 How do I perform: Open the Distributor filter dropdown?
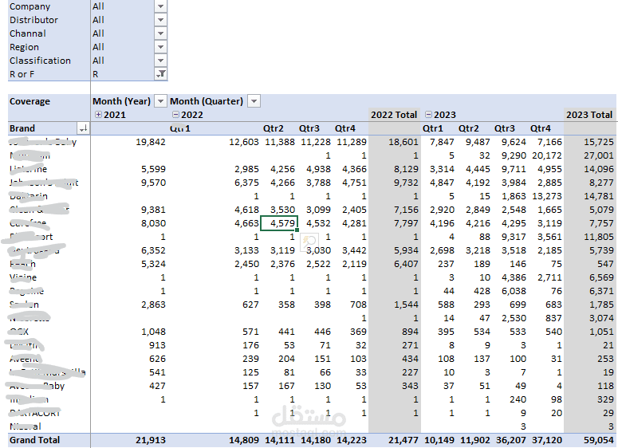(x=160, y=20)
